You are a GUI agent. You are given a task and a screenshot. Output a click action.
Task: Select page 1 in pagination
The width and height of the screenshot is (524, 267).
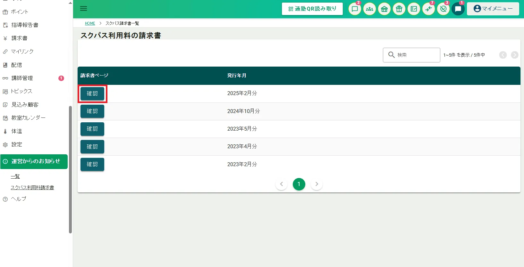tap(299, 184)
